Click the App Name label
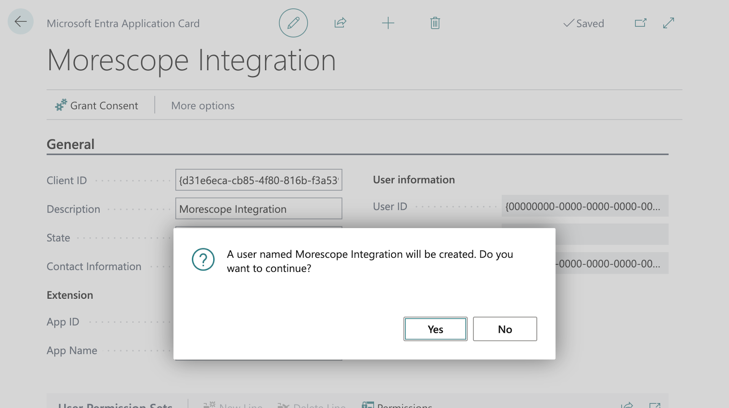 pyautogui.click(x=72, y=351)
